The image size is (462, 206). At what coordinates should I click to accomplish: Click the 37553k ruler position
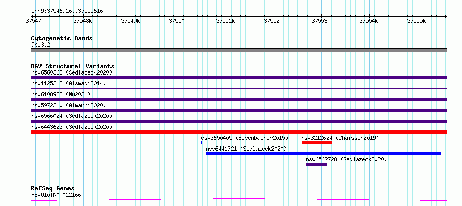[321, 21]
